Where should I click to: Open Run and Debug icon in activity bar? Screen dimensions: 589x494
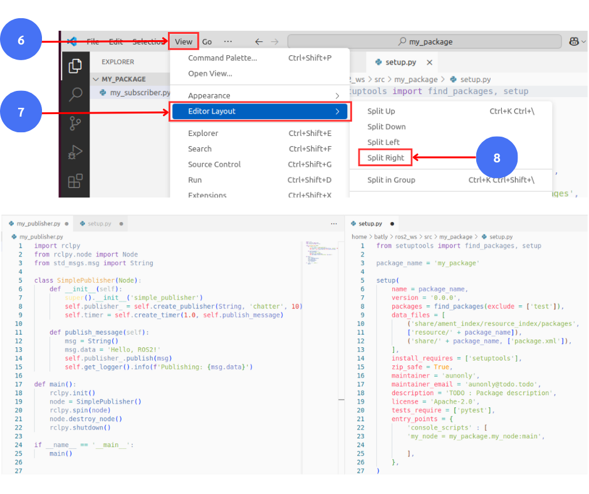click(75, 152)
